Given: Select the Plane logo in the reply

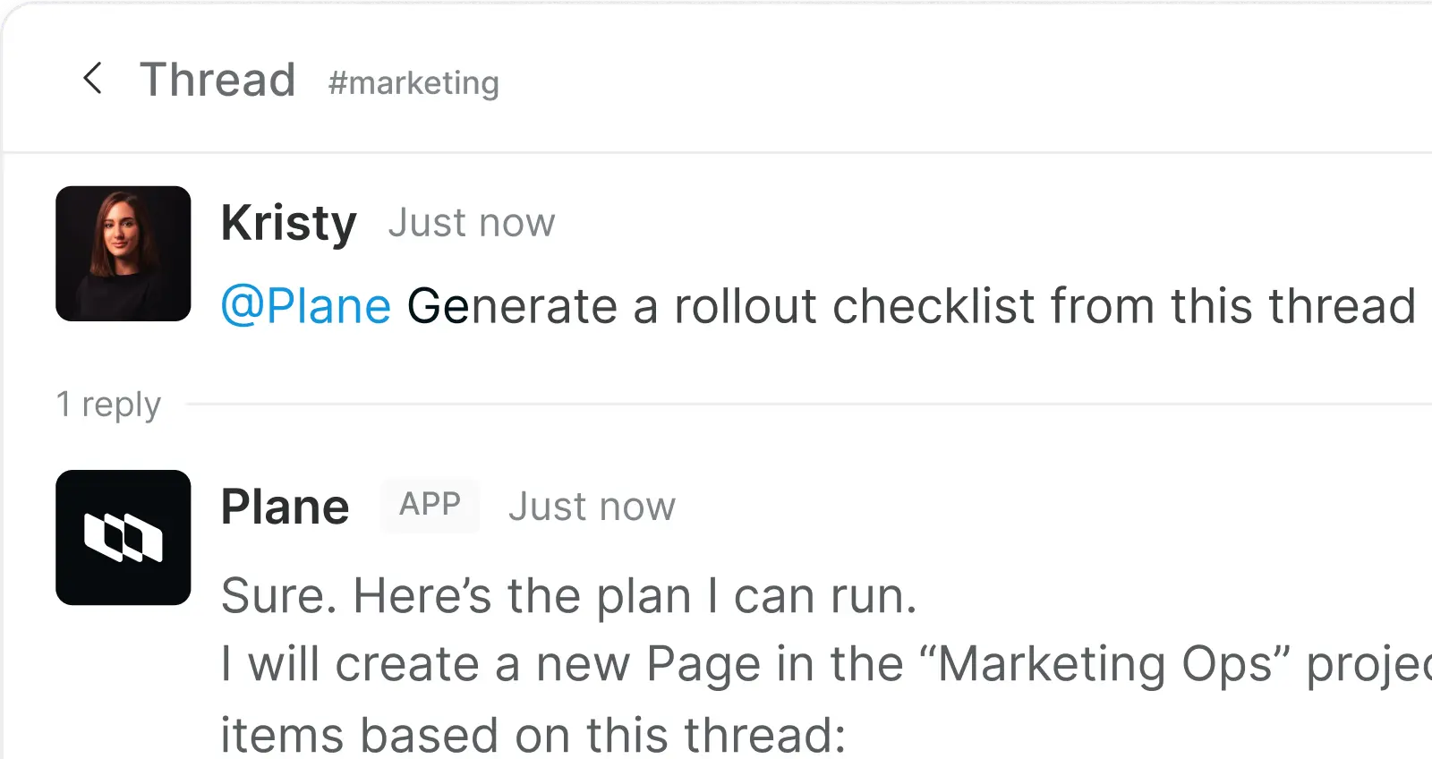Looking at the screenshot, I should tap(123, 537).
